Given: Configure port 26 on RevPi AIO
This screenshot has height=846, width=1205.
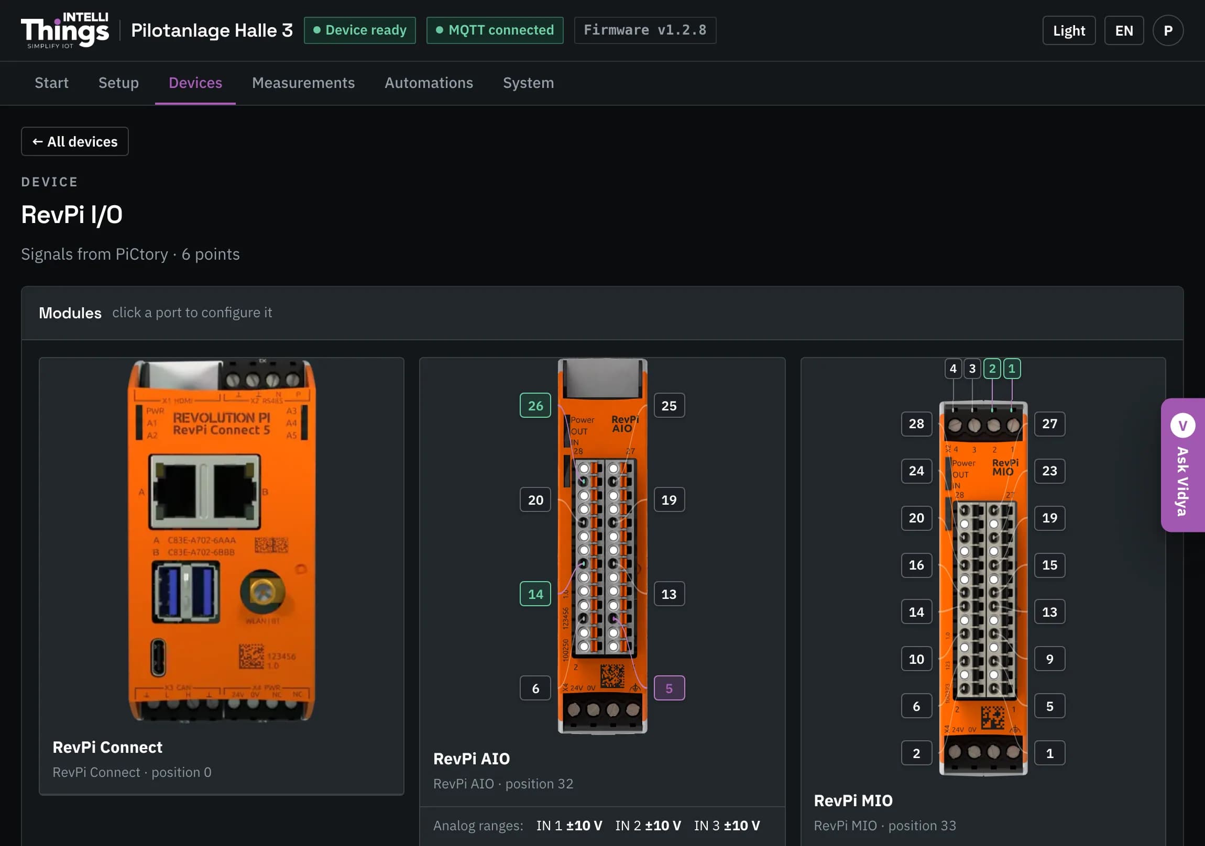Looking at the screenshot, I should pos(535,405).
